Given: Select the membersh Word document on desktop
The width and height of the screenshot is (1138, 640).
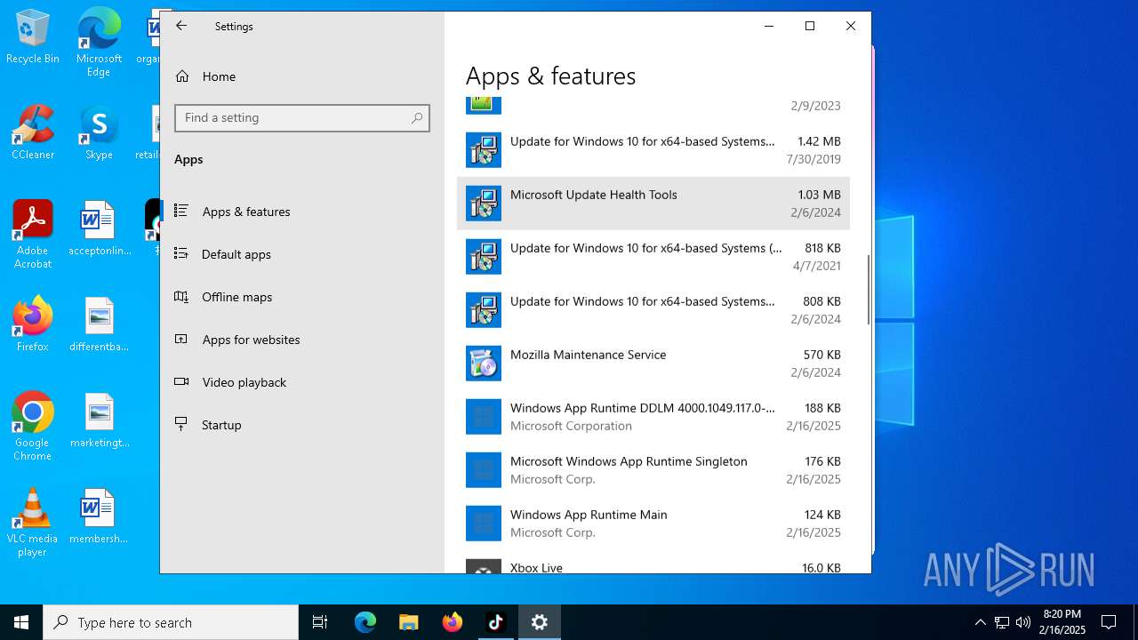Looking at the screenshot, I should click(x=99, y=516).
